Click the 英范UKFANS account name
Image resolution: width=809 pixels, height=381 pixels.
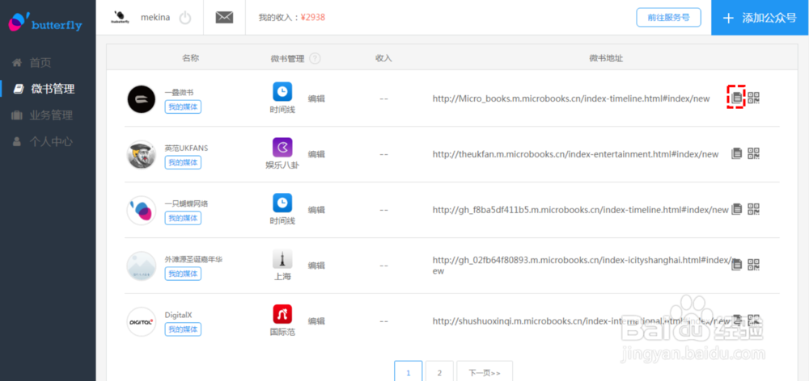(x=186, y=148)
